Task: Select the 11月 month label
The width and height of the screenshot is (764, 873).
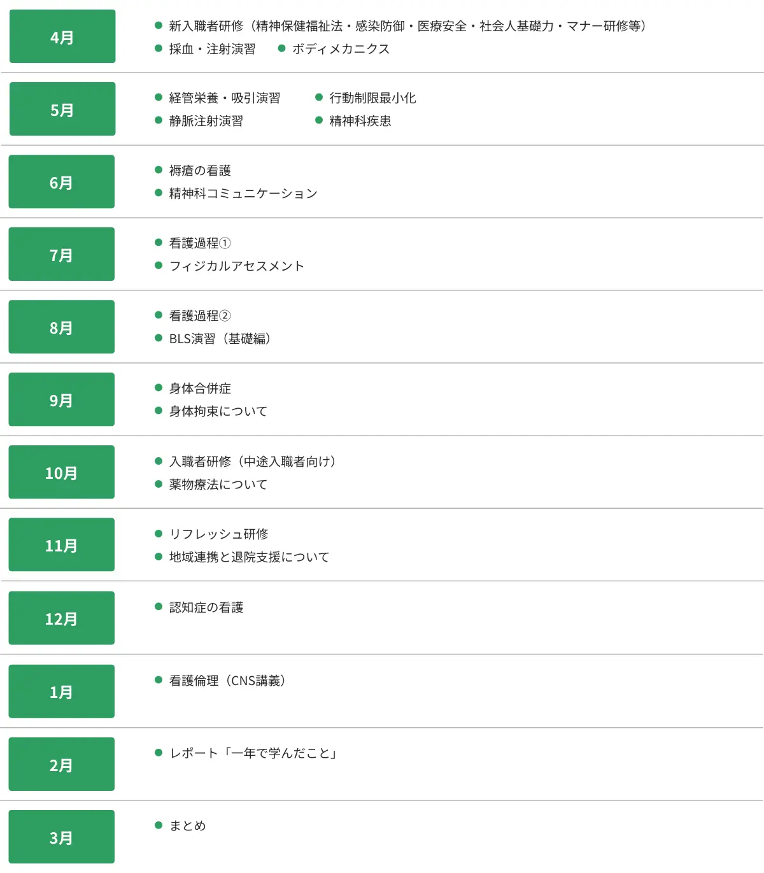Action: coord(62,544)
